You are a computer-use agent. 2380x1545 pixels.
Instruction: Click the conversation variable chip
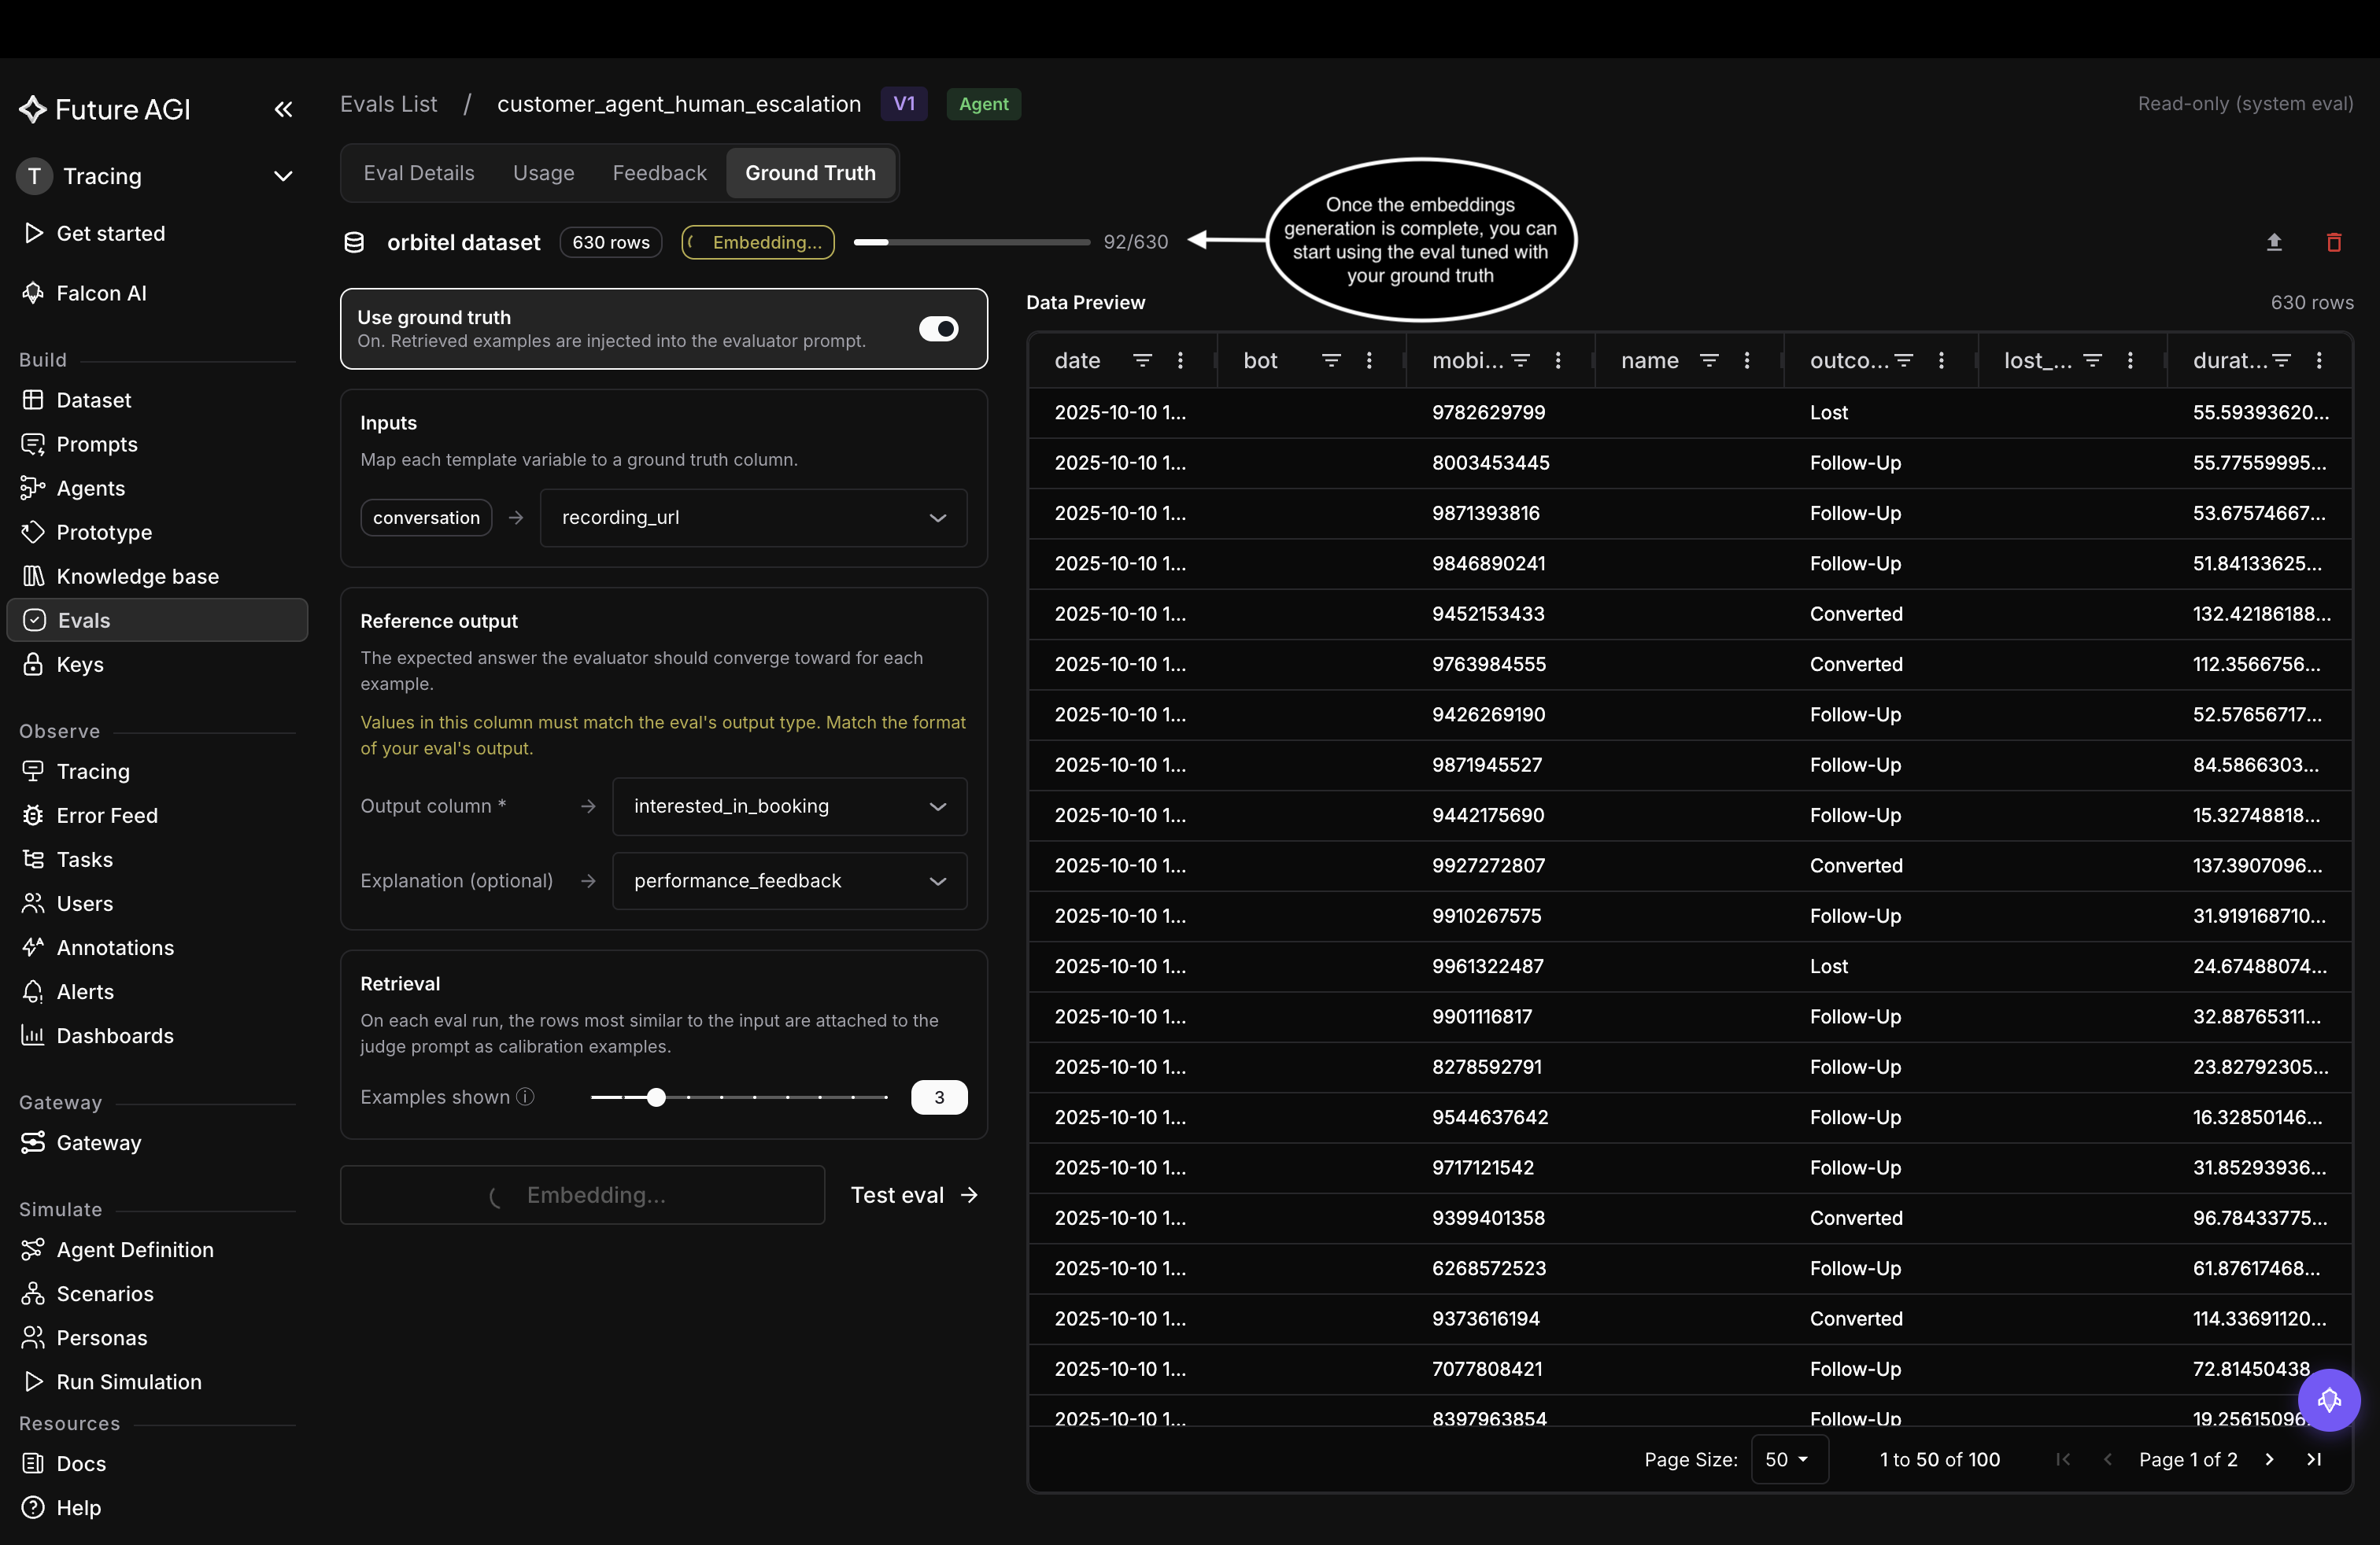[426, 518]
